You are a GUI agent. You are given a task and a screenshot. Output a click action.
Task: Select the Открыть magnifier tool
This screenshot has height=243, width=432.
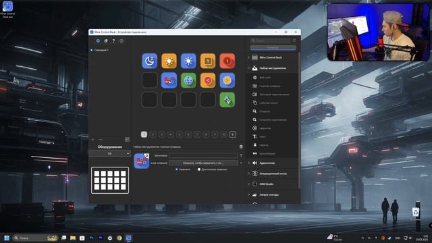point(261,111)
